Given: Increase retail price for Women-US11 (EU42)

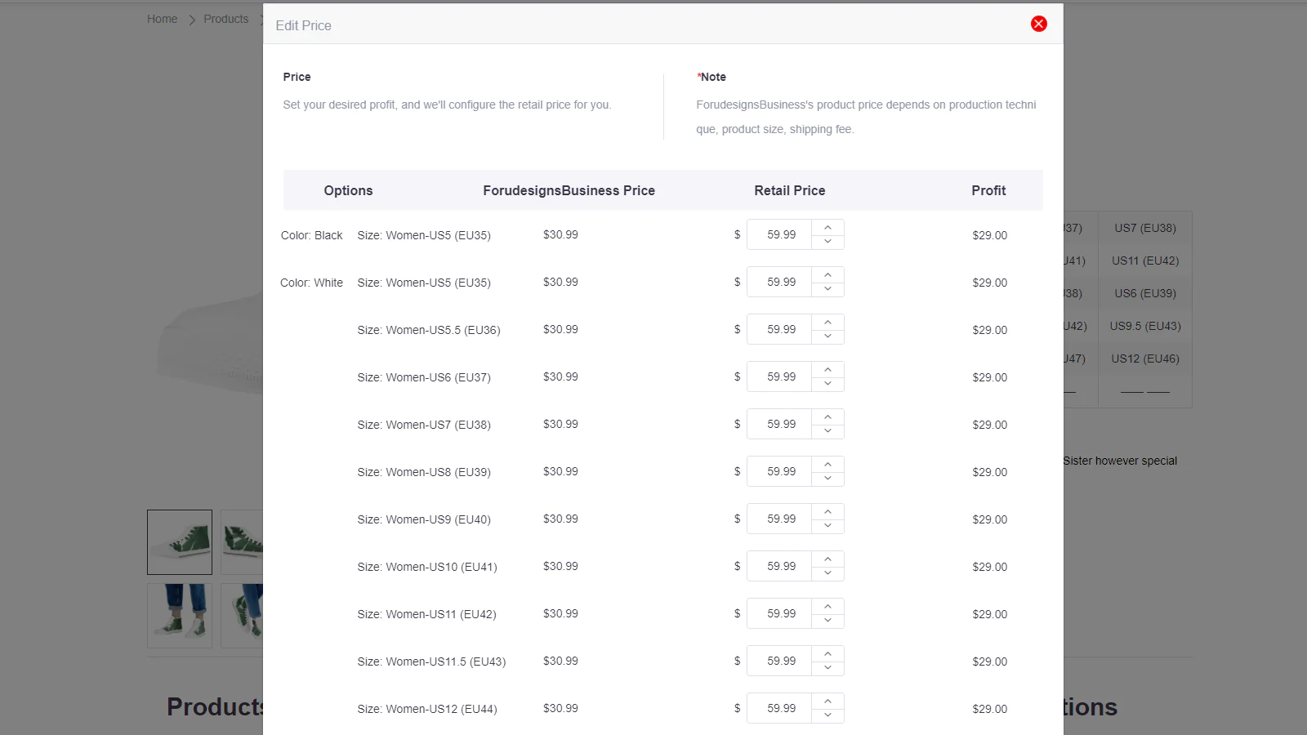Looking at the screenshot, I should click(827, 606).
